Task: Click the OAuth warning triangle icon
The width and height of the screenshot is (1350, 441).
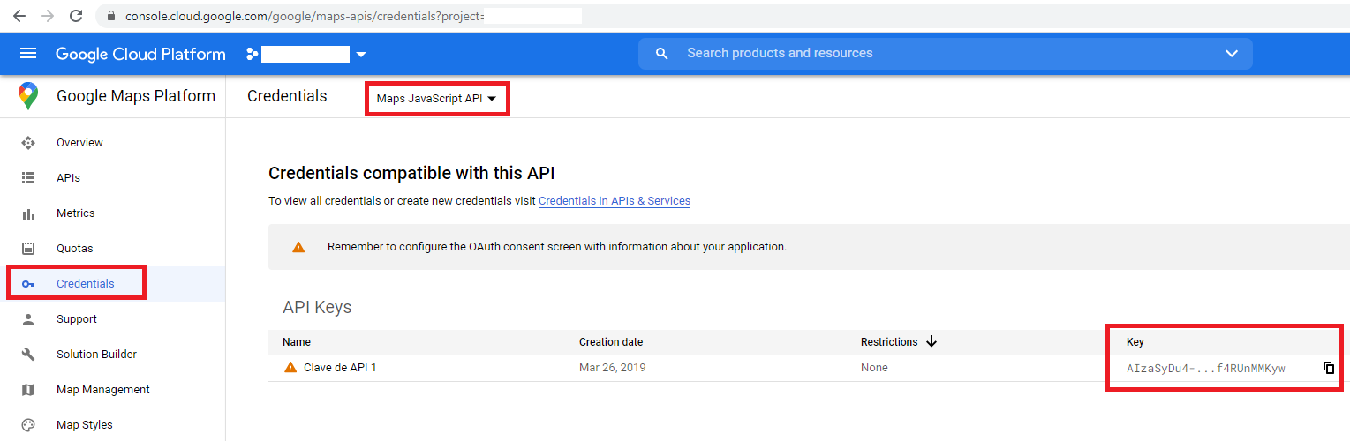Action: point(298,247)
